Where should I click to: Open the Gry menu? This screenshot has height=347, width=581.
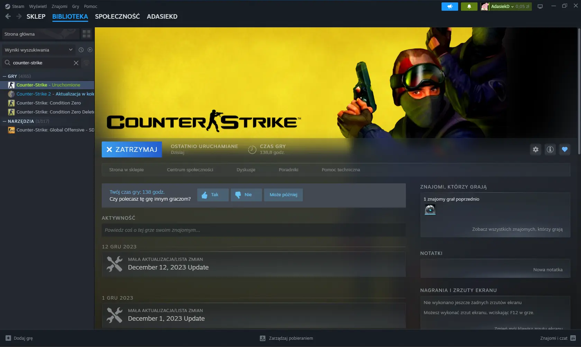tap(76, 6)
